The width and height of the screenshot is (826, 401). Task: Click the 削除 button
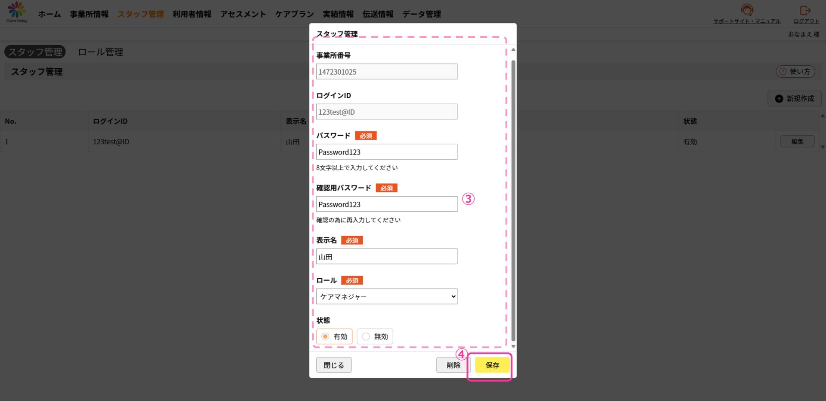[453, 365]
